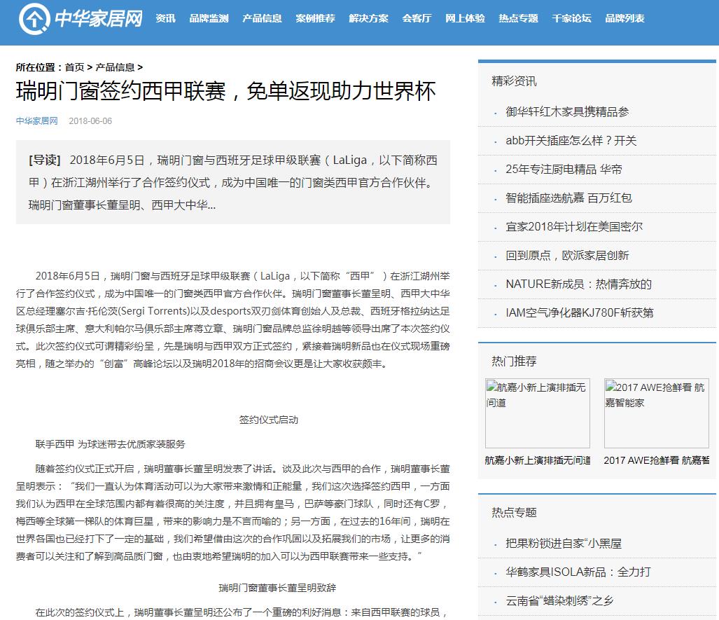
Task: Open topic 华鹤家具ISOLA新品：全力打
Action: tap(578, 572)
